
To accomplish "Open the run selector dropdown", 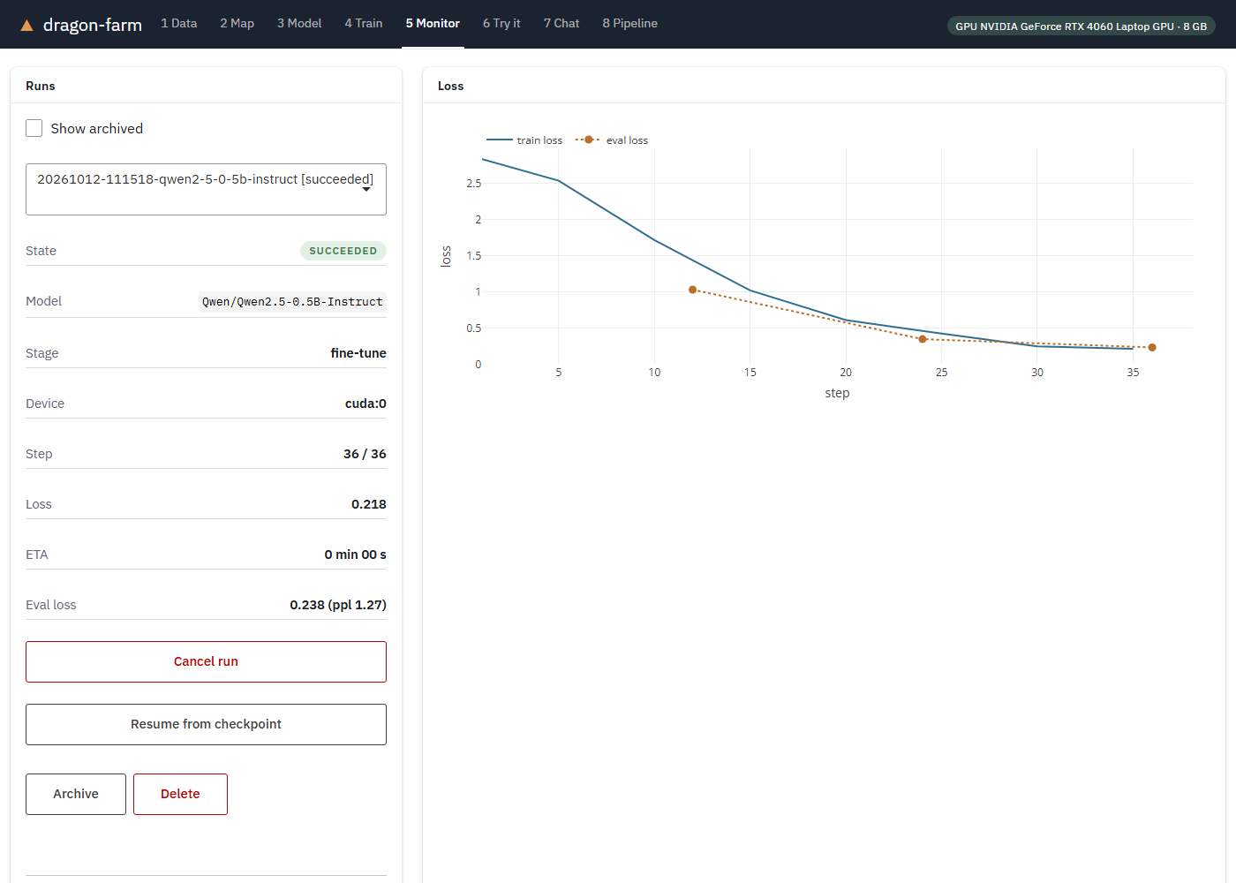I will coord(206,189).
